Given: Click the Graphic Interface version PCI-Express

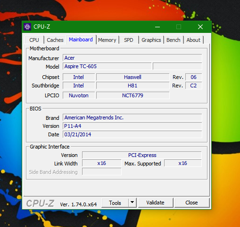Looking at the screenshot, I should click(142, 155).
